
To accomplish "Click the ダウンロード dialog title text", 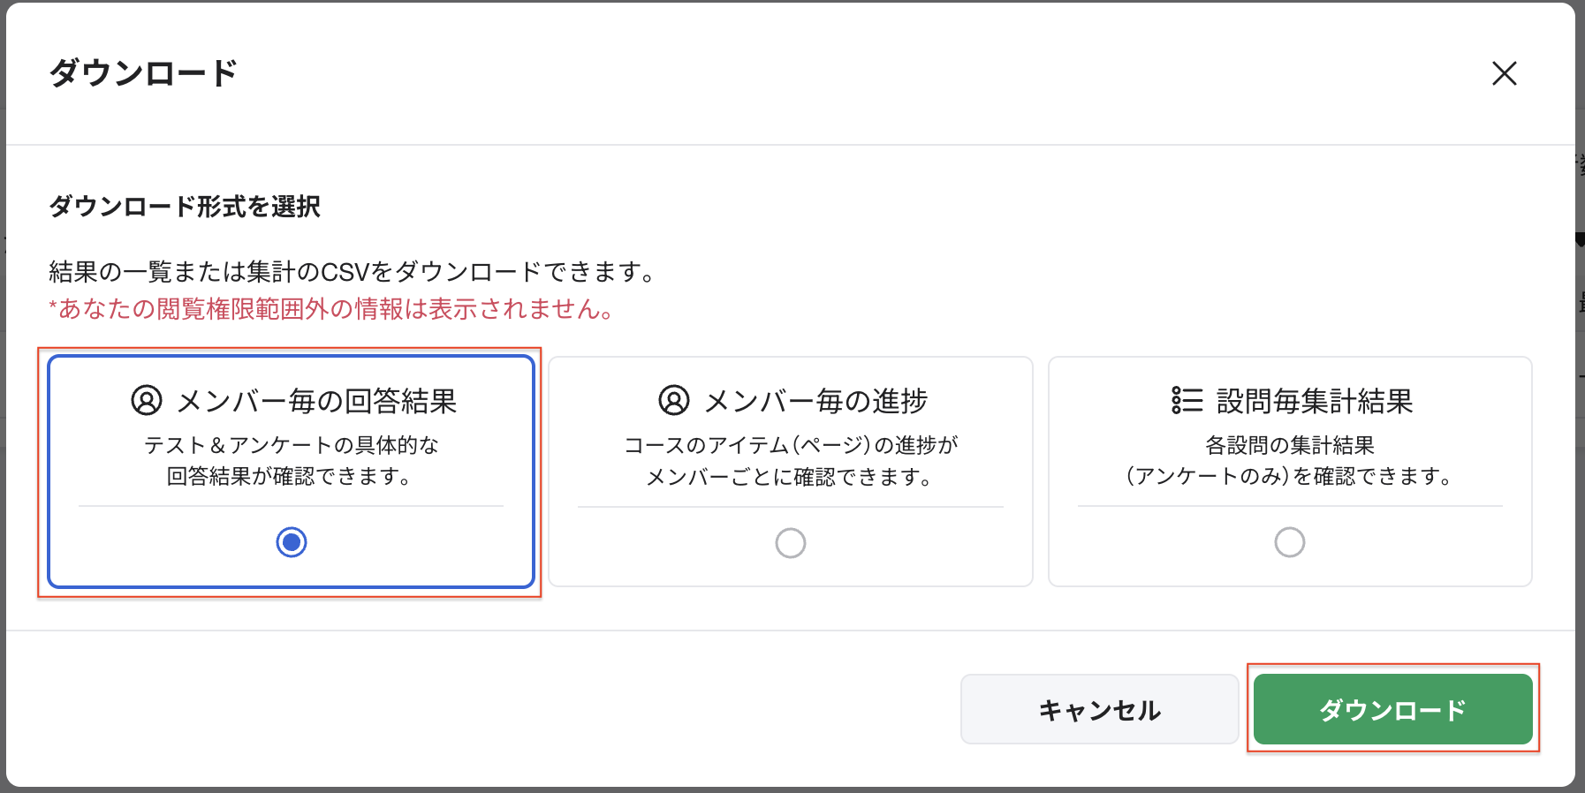I will (x=143, y=73).
